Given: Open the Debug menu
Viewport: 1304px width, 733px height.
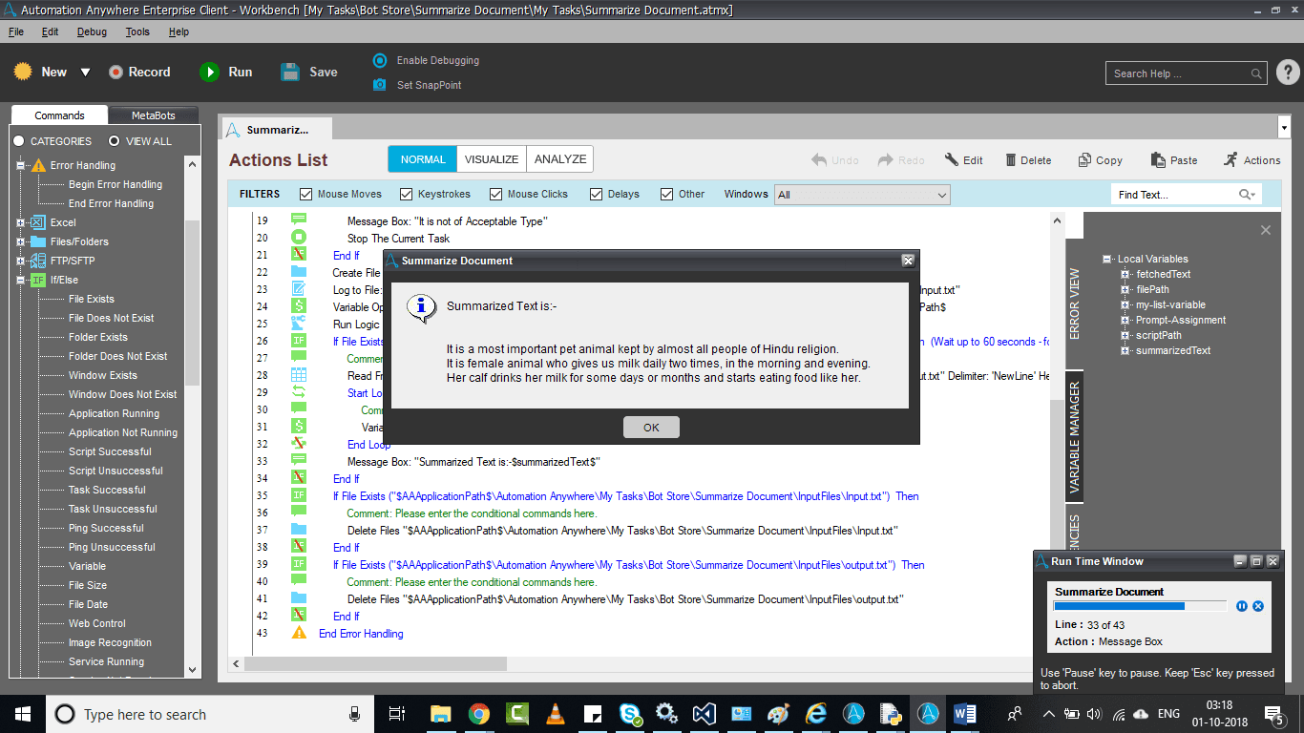Looking at the screenshot, I should click(x=92, y=31).
